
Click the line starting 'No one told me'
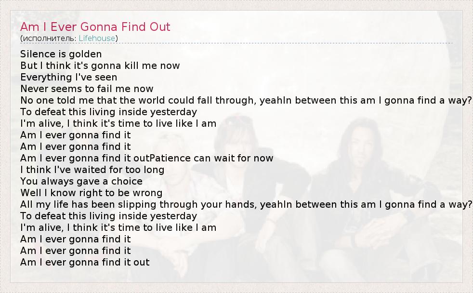(145, 100)
